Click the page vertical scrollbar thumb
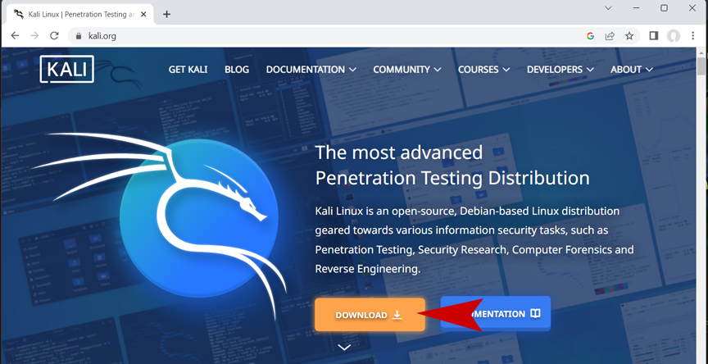 (x=701, y=67)
